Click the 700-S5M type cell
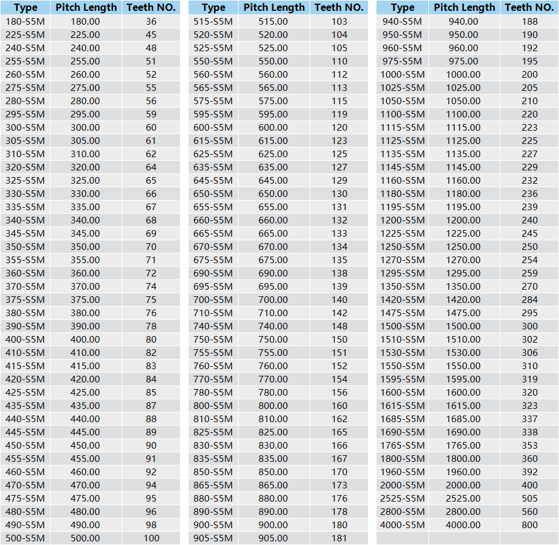 point(213,300)
